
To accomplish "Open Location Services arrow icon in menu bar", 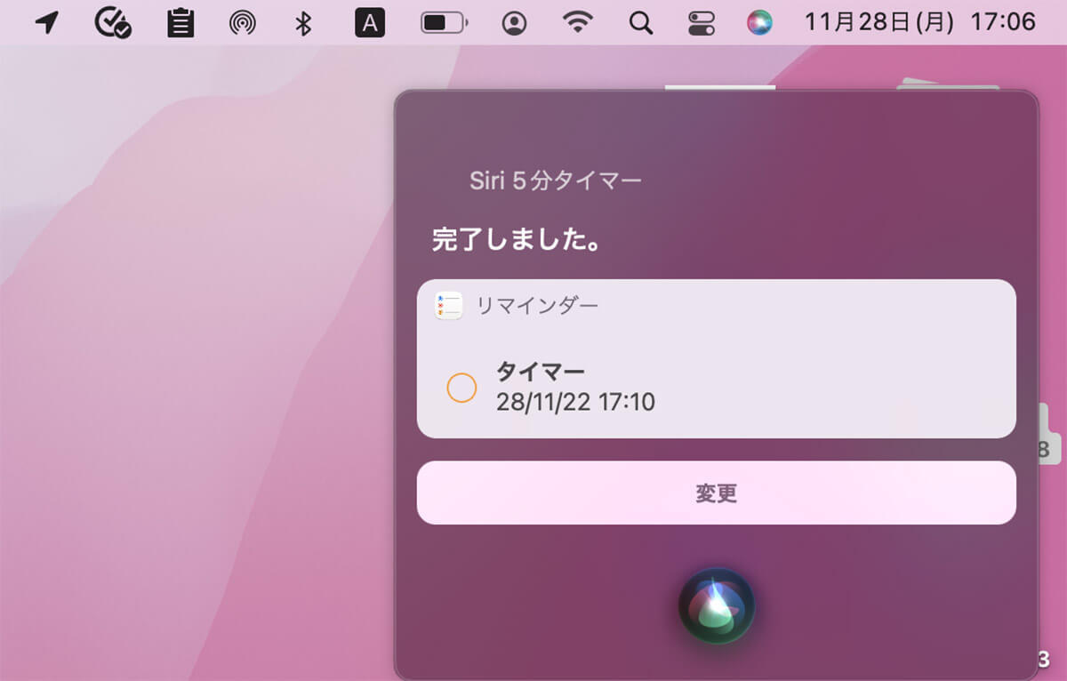I will [47, 22].
